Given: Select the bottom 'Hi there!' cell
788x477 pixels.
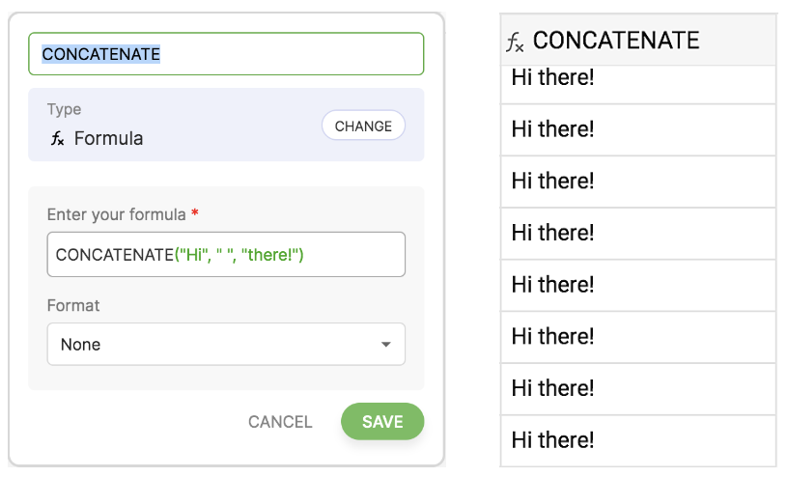Looking at the screenshot, I should 637,441.
